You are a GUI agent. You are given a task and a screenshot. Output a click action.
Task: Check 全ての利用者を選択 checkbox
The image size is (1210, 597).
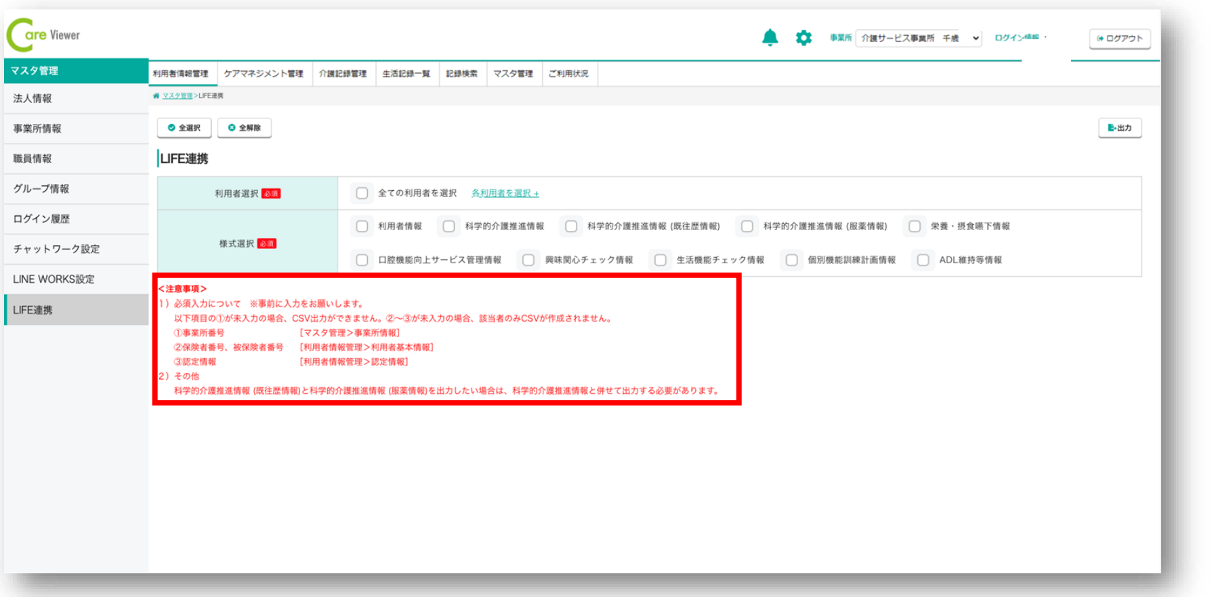(362, 194)
